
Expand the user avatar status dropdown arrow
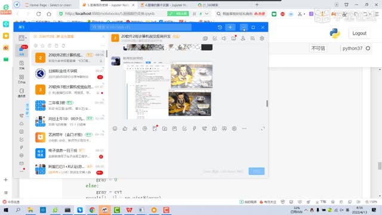tap(26, 38)
